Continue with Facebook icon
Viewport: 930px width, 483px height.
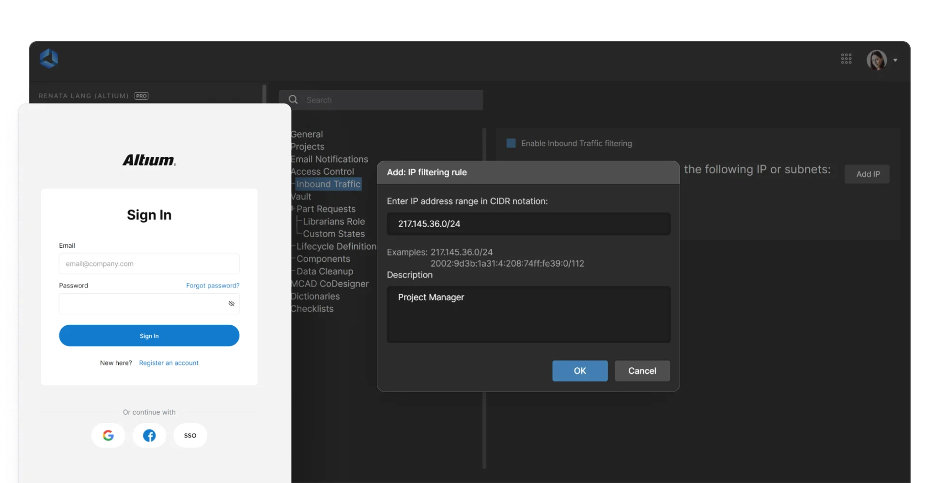(149, 436)
